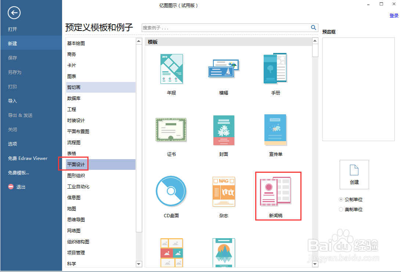Select 地图 category

coord(101,208)
